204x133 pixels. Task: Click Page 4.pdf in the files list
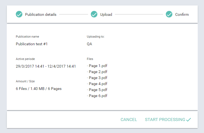[x=97, y=84]
